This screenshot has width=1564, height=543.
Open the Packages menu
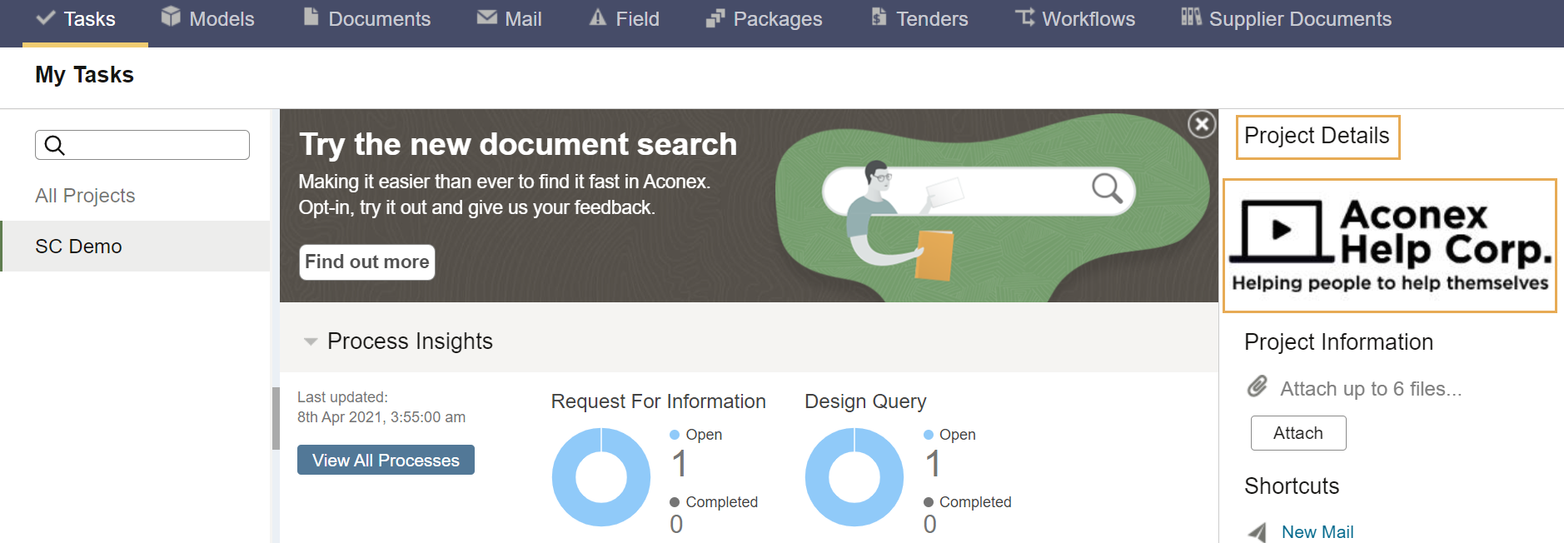pos(764,19)
